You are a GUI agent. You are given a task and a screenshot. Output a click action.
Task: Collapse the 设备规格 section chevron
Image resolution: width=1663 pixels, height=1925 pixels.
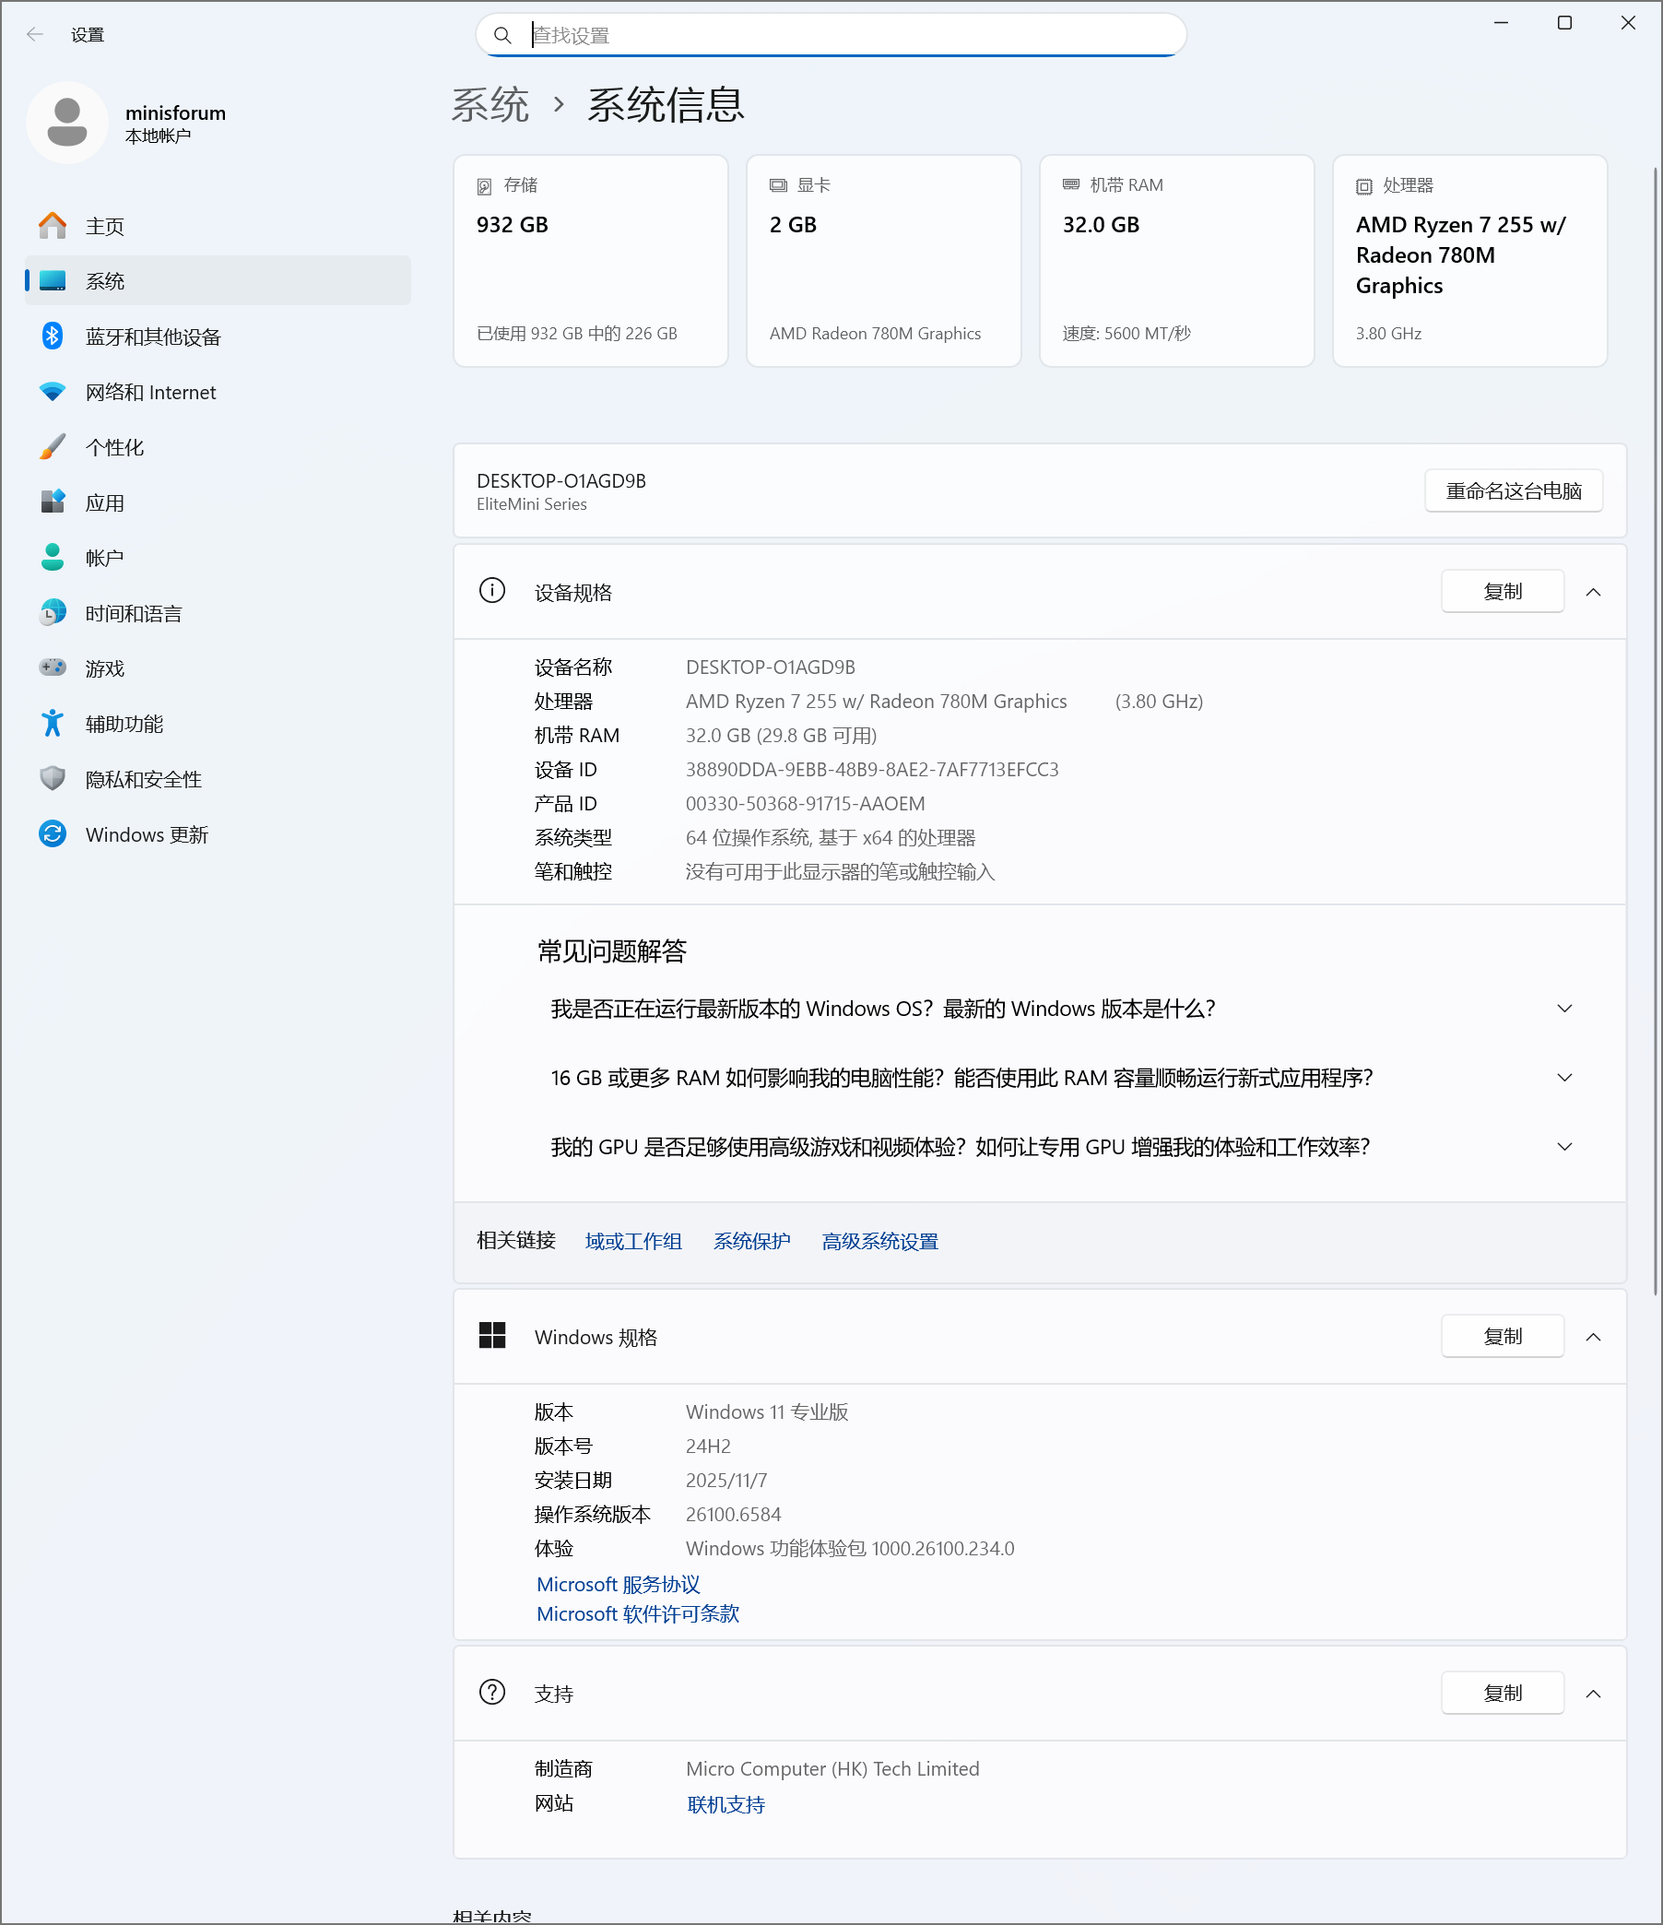click(1593, 592)
